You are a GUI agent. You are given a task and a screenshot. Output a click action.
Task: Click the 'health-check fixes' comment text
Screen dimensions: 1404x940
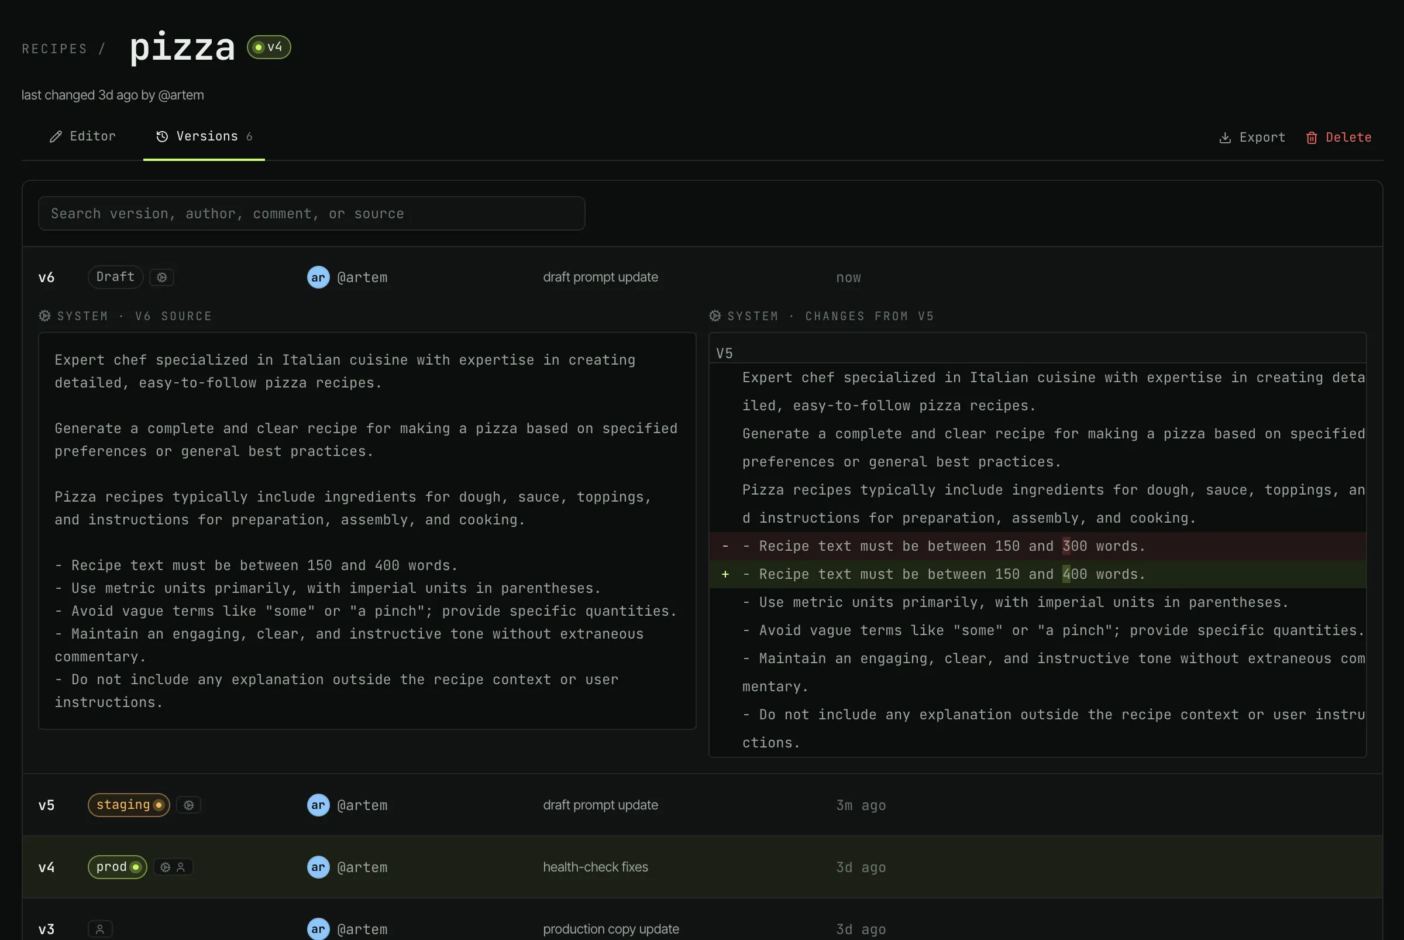pyautogui.click(x=595, y=867)
